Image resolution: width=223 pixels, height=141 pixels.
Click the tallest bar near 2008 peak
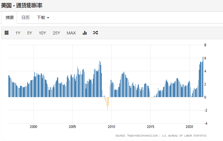(x=99, y=79)
